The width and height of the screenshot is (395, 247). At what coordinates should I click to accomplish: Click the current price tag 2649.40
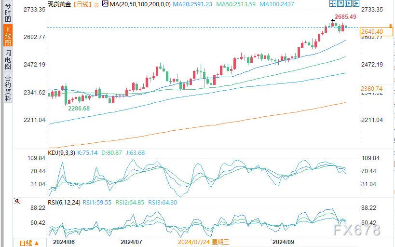tap(376, 32)
